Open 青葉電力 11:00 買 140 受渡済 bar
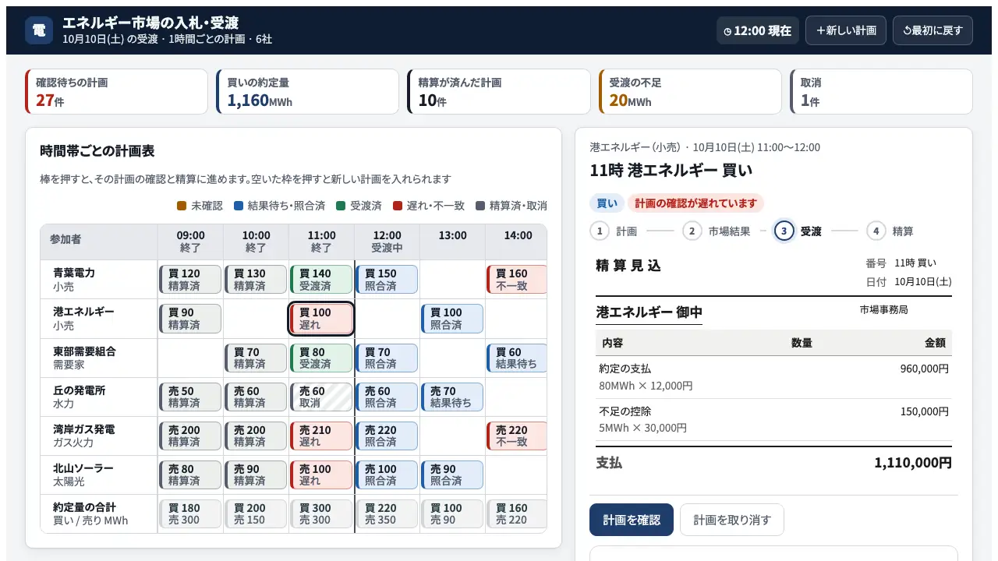 coord(321,279)
